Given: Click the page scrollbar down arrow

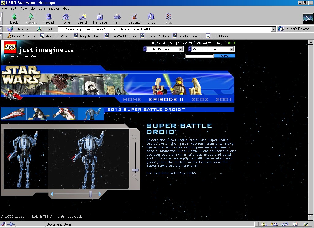Looking at the screenshot, I should [x=311, y=218].
